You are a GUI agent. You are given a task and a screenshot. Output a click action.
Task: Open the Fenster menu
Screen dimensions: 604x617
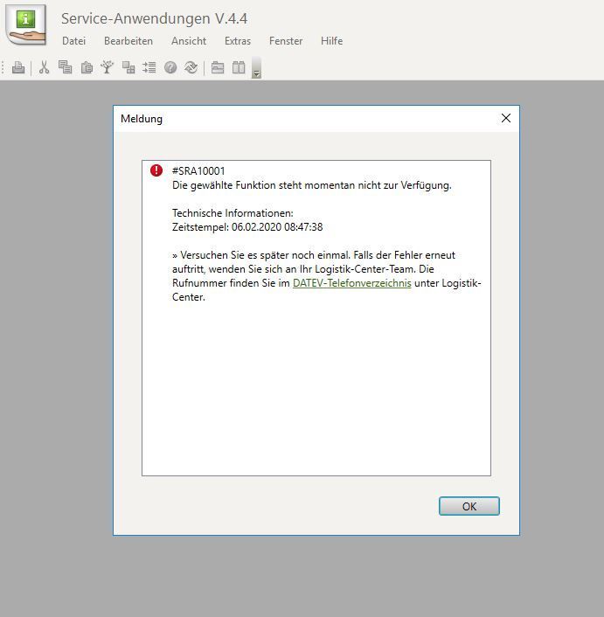pyautogui.click(x=286, y=41)
